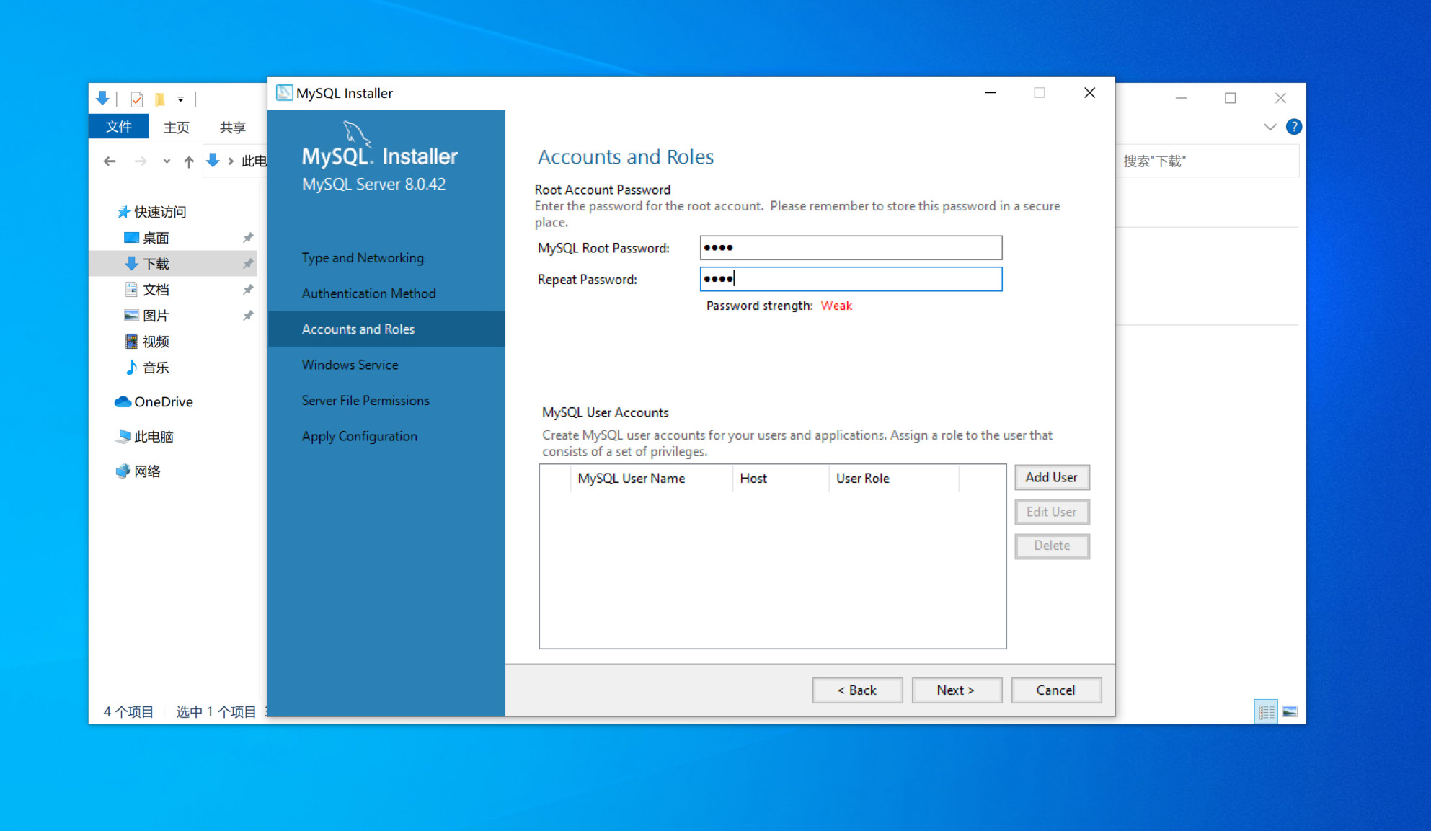Image resolution: width=1431 pixels, height=831 pixels.
Task: Open the 文件 ribbon tab
Action: pos(118,127)
